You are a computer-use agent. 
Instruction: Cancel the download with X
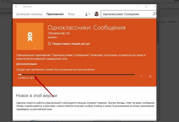[x=150, y=76]
